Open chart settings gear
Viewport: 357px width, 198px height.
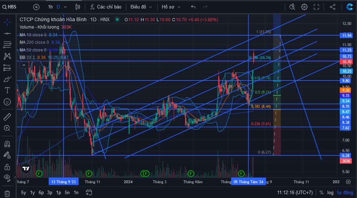[304, 7]
